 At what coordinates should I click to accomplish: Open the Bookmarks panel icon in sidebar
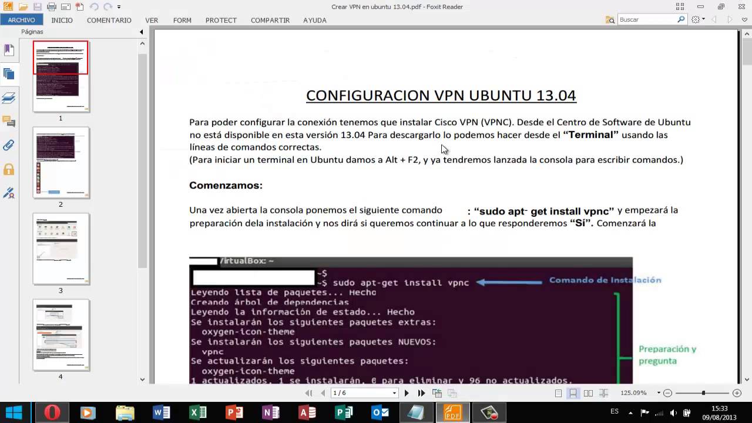click(x=9, y=51)
